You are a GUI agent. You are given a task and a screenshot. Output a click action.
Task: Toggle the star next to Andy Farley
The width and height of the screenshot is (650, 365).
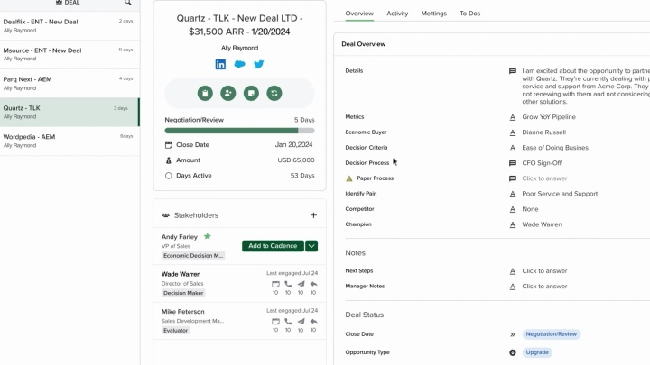point(208,236)
